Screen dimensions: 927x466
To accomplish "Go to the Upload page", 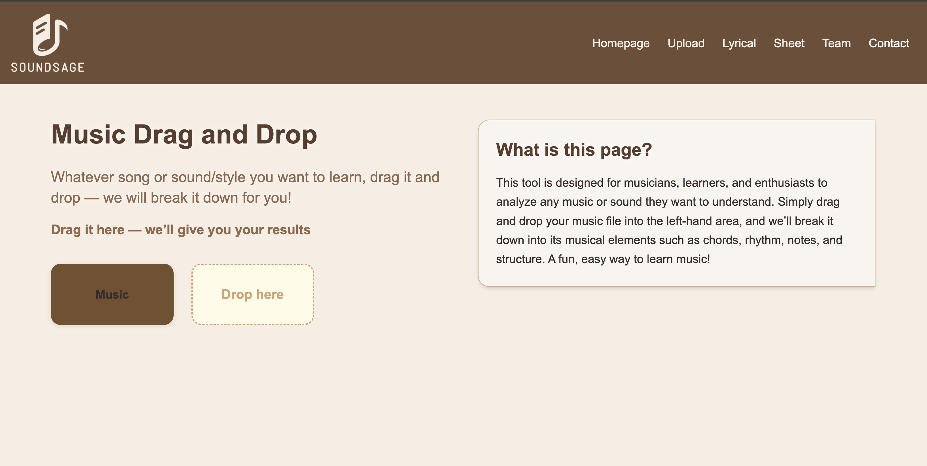I will coord(686,43).
